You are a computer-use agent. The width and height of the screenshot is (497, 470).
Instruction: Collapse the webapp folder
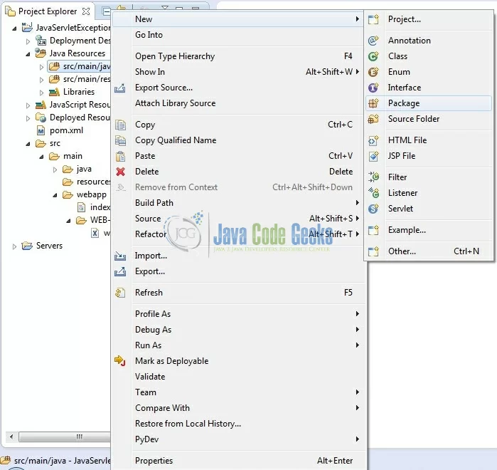click(55, 195)
